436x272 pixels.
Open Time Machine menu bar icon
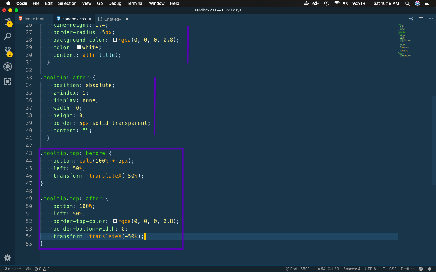point(326,3)
